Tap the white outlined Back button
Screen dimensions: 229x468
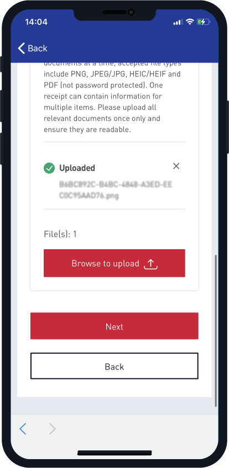114,366
